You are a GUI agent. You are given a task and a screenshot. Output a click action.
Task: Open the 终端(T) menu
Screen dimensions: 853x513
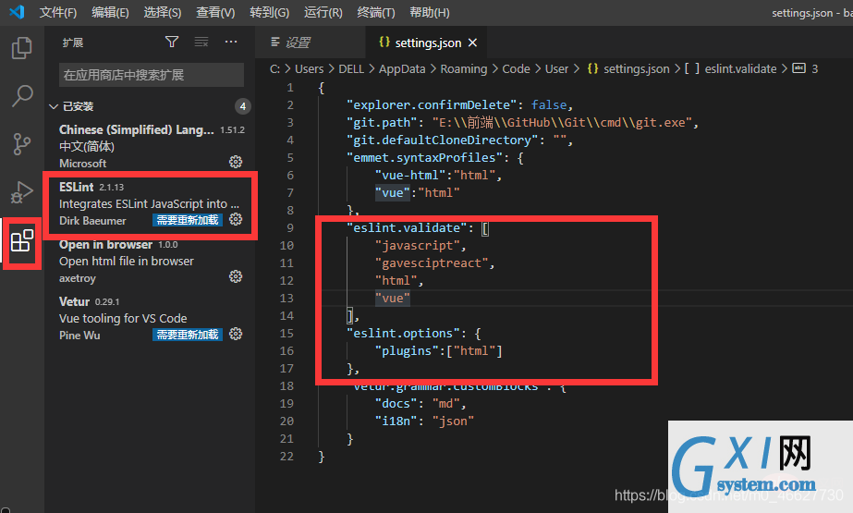tap(376, 12)
